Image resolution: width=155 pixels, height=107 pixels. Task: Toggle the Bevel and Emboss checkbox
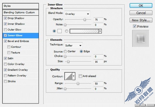(x=5, y=41)
